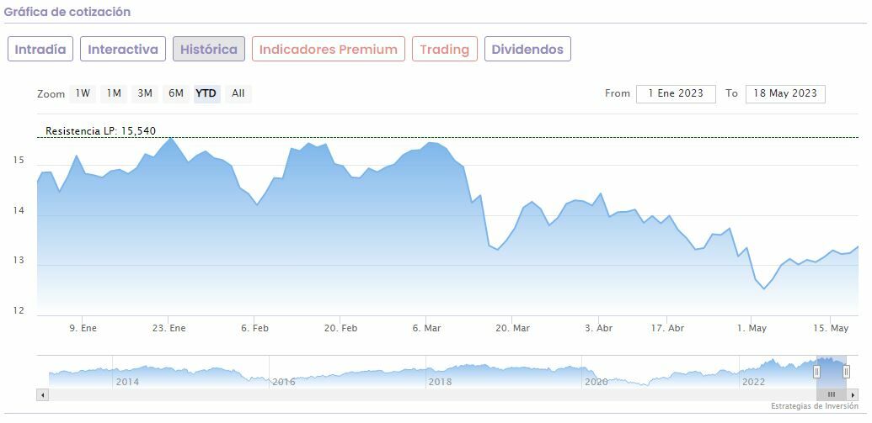The height and width of the screenshot is (423, 872).
Task: Click the left range handle in the navigator
Action: [816, 372]
